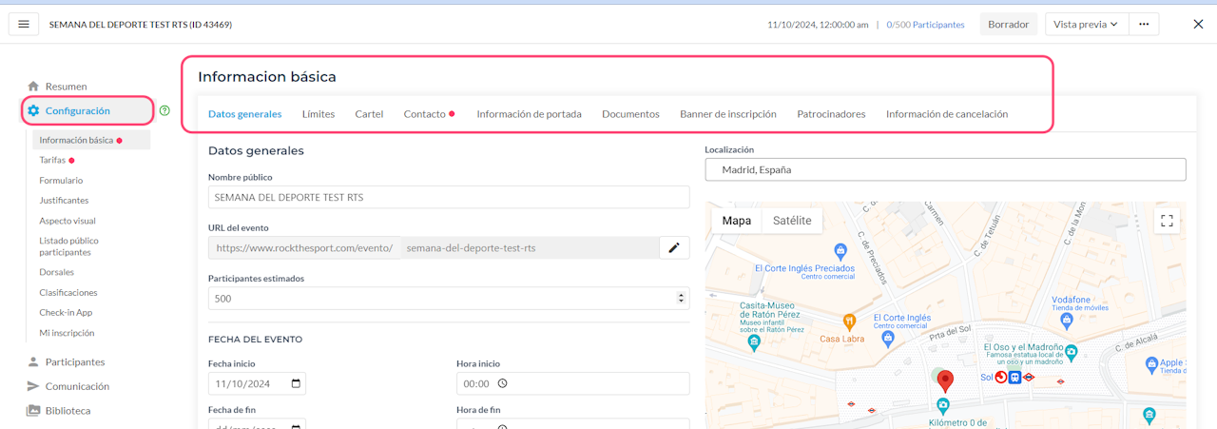Viewport: 1217px width, 429px height.
Task: Click the Fecha inicio date field
Action: pyautogui.click(x=257, y=383)
